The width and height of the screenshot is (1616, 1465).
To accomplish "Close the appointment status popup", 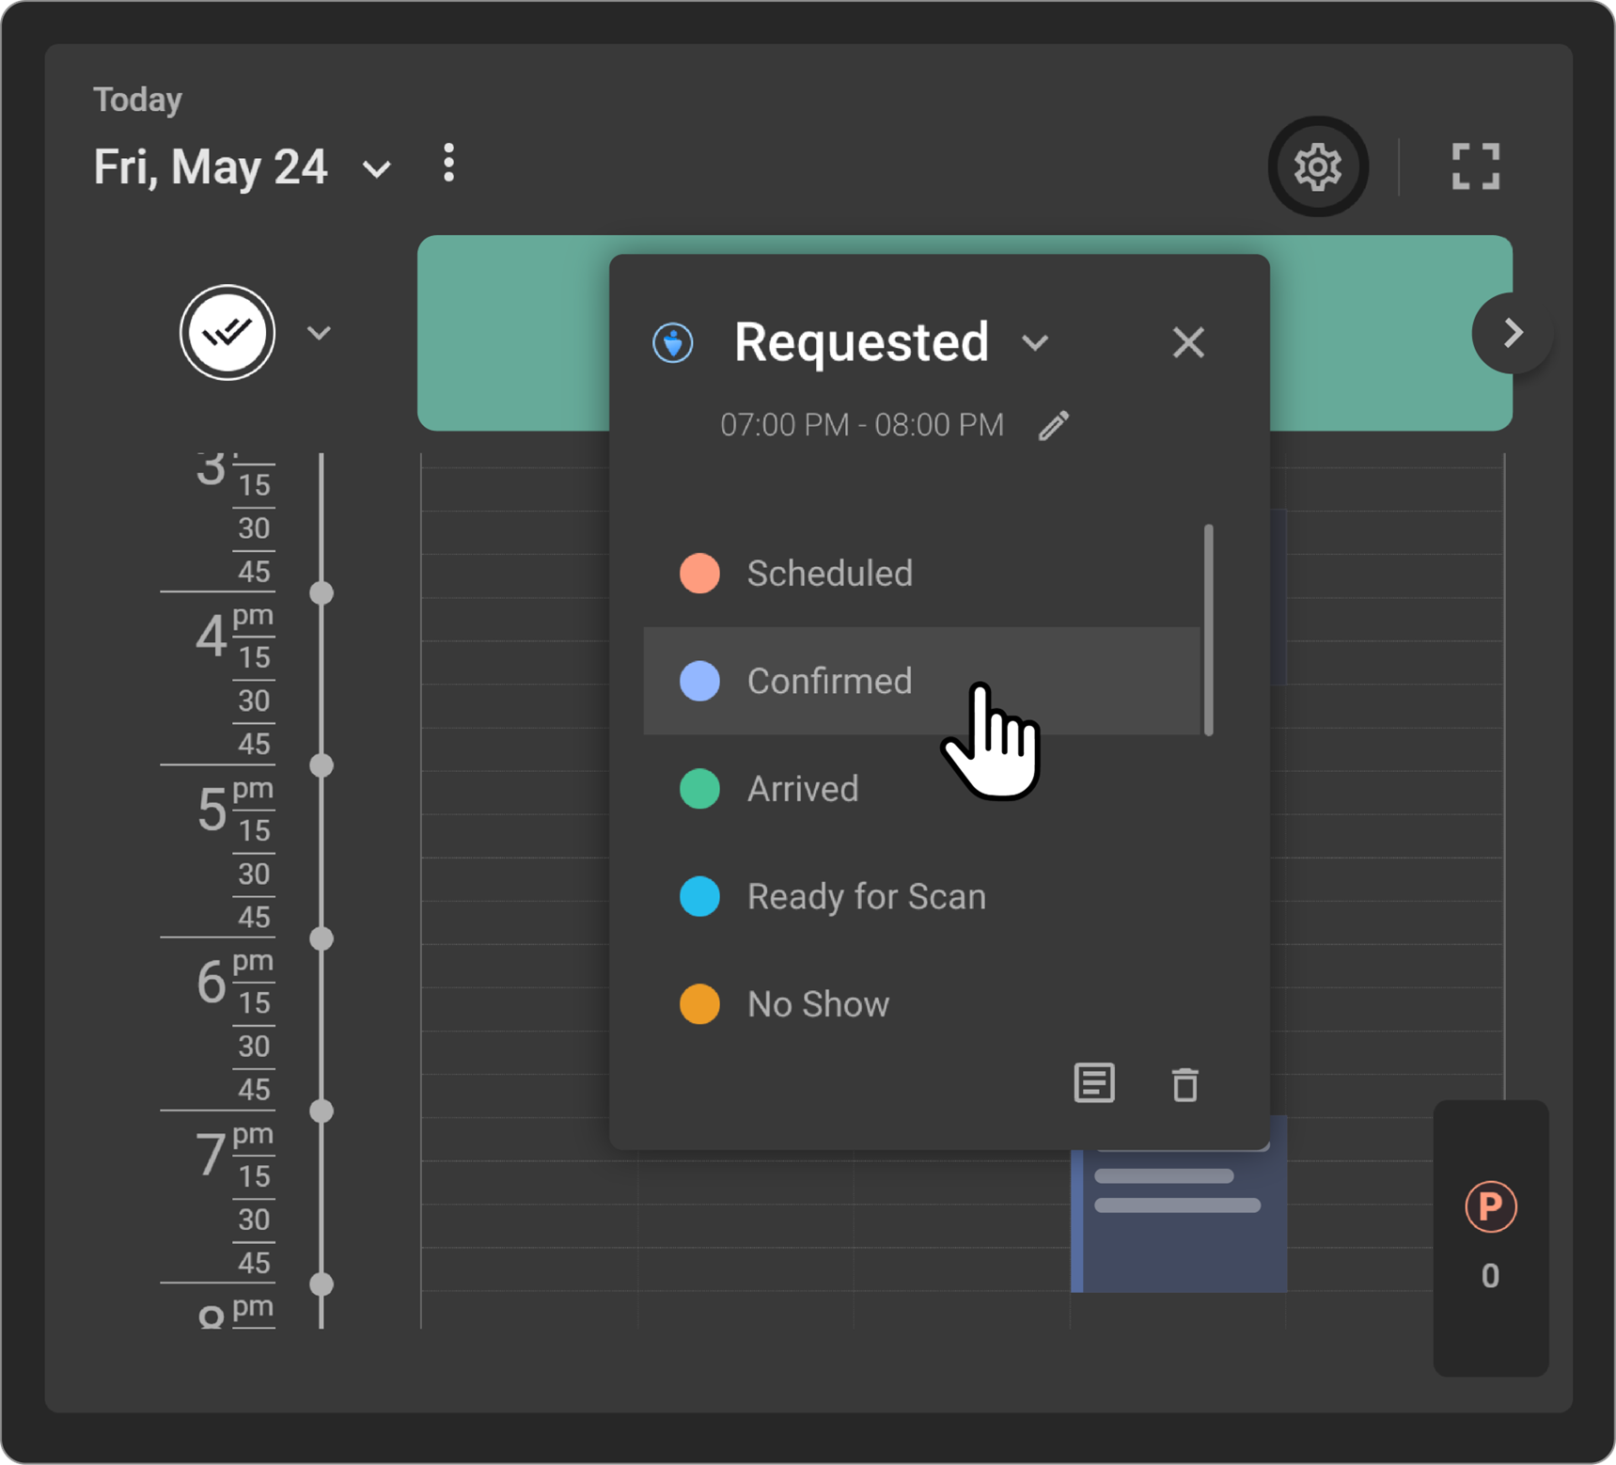I will click(1188, 343).
